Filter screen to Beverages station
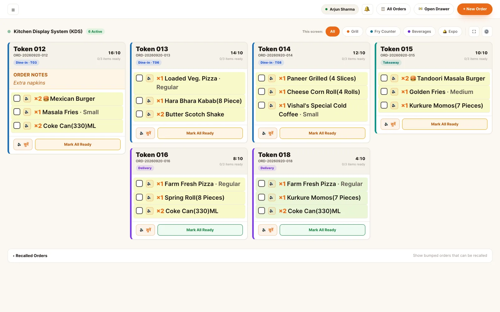 419,32
